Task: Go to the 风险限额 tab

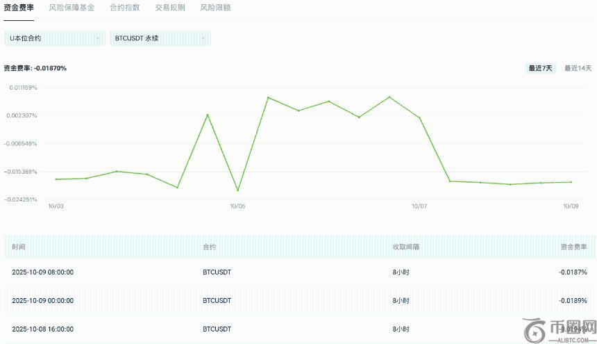Action: click(x=215, y=8)
